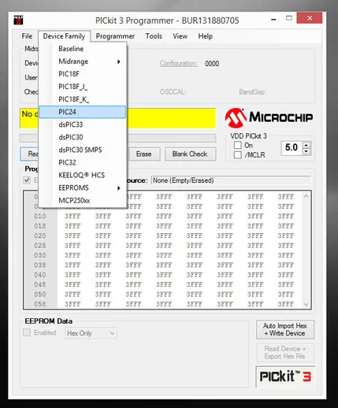This screenshot has width=338, height=408.
Task: Check the EEPROM Data Enabled checkbox
Action: coord(27,332)
